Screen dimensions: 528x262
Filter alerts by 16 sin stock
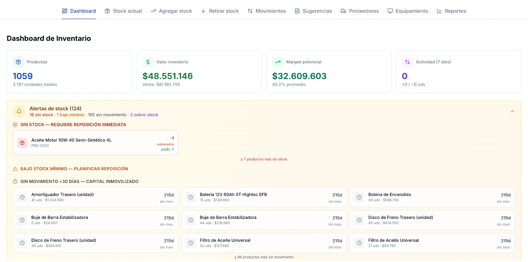point(41,115)
